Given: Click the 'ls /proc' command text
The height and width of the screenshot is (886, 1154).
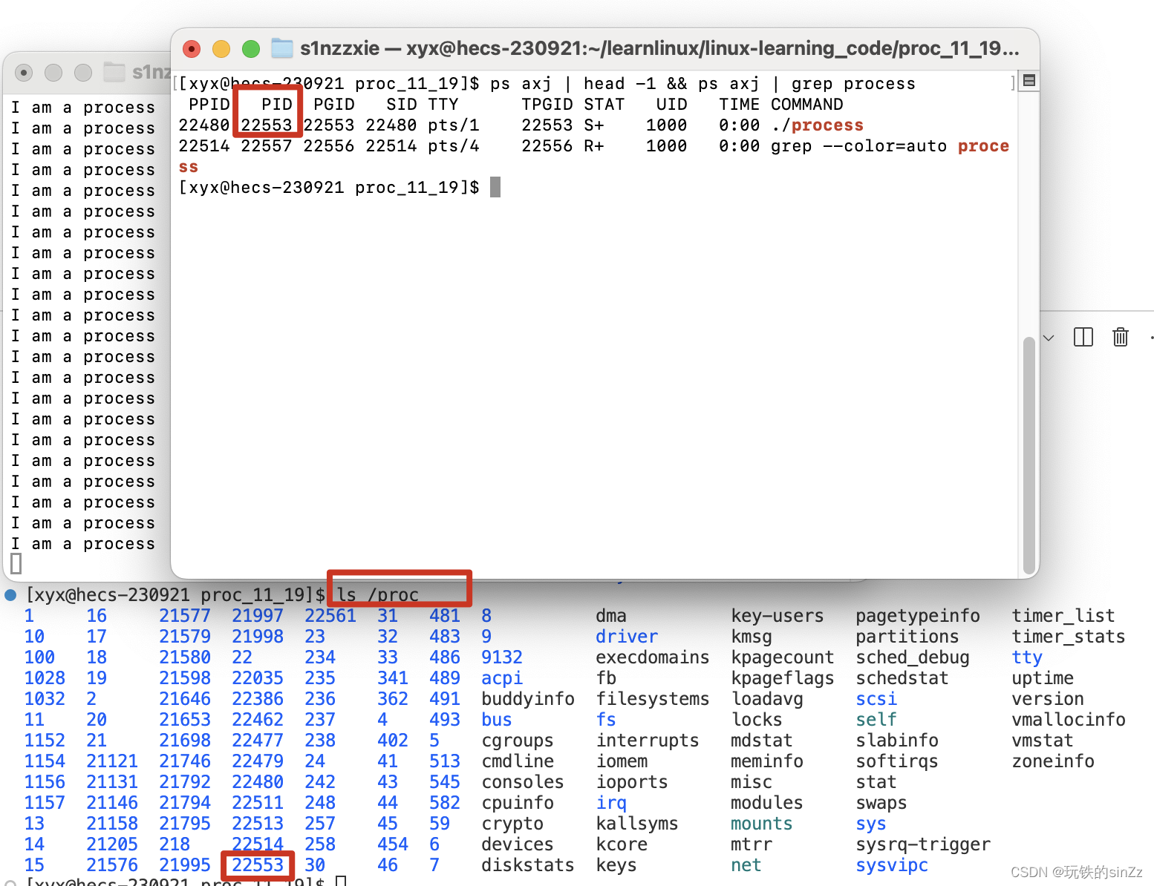Looking at the screenshot, I should [x=378, y=595].
